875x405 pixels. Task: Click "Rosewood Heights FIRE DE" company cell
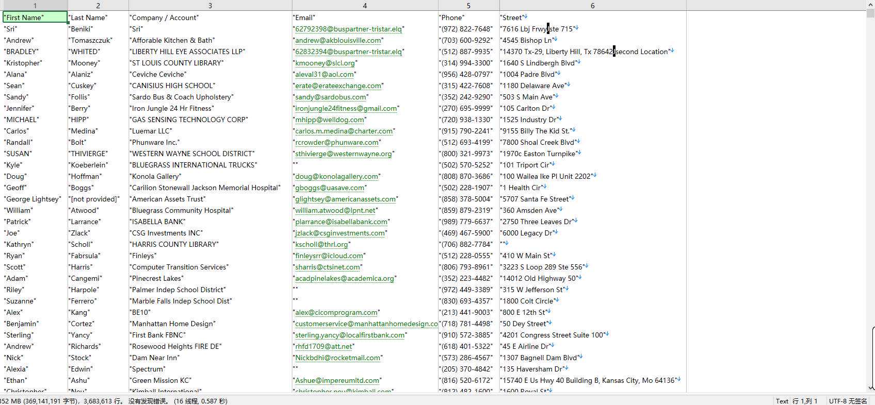(x=210, y=346)
